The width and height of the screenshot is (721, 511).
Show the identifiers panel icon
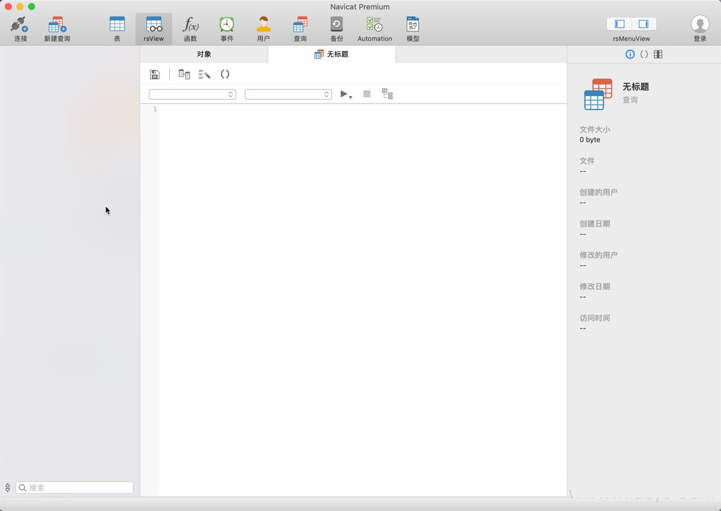pyautogui.click(x=658, y=54)
